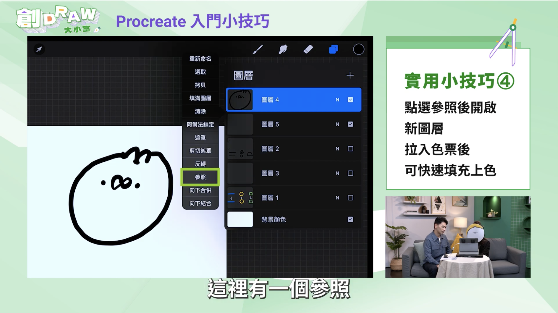Click 清除 to clear the layer
The image size is (558, 313).
point(200,111)
